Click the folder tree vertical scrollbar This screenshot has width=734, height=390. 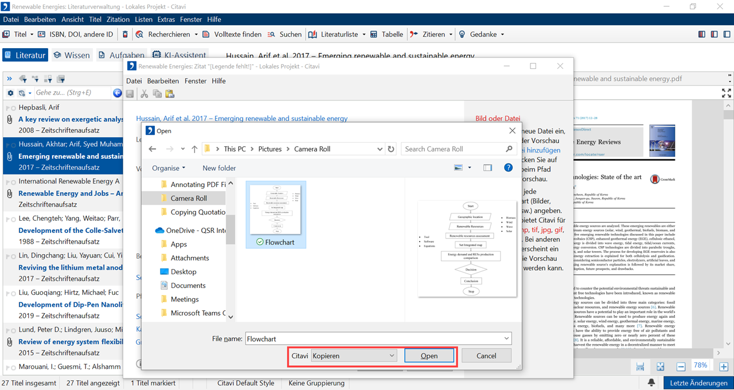(230, 229)
